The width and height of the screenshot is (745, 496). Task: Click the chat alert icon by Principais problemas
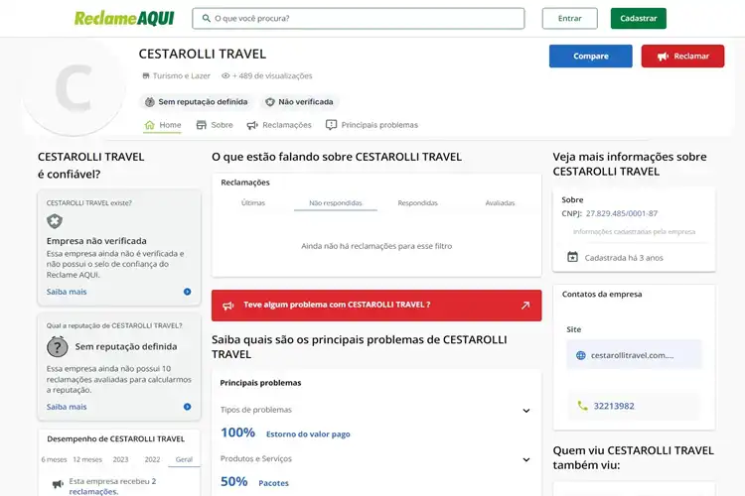click(331, 125)
